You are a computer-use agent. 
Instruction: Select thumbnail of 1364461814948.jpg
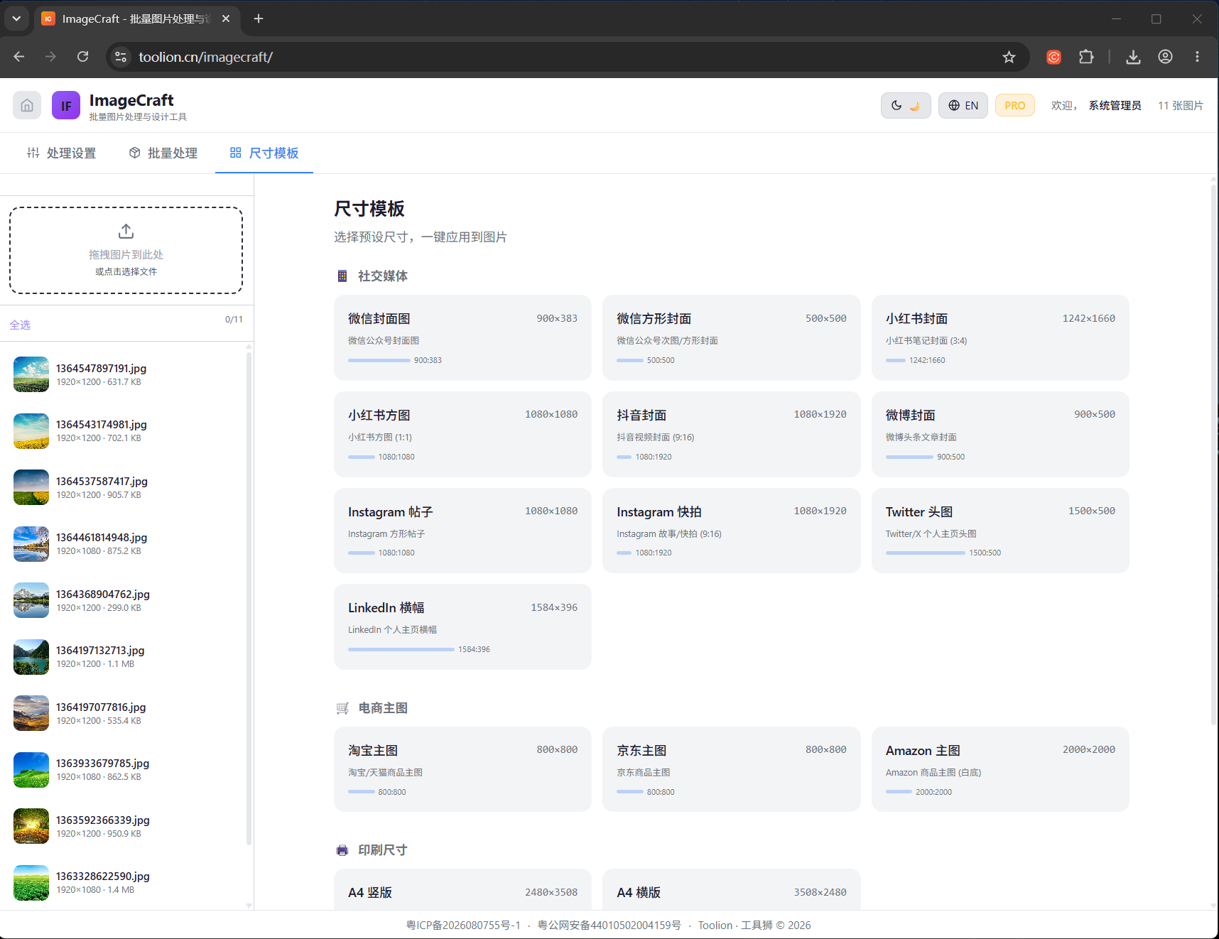click(x=31, y=544)
